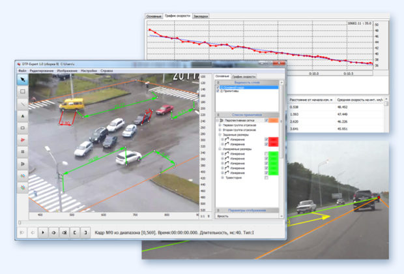Select the hash grid tool
The width and height of the screenshot is (404, 274).
point(23,152)
